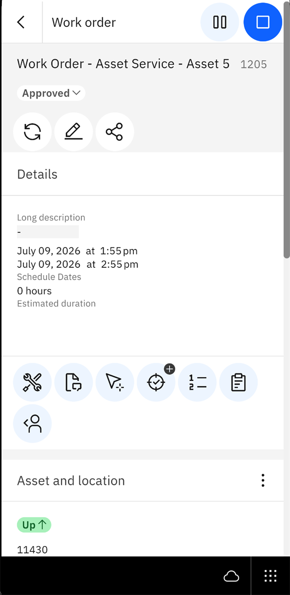Open Asset and location overflow menu
The width and height of the screenshot is (290, 595).
(263, 480)
